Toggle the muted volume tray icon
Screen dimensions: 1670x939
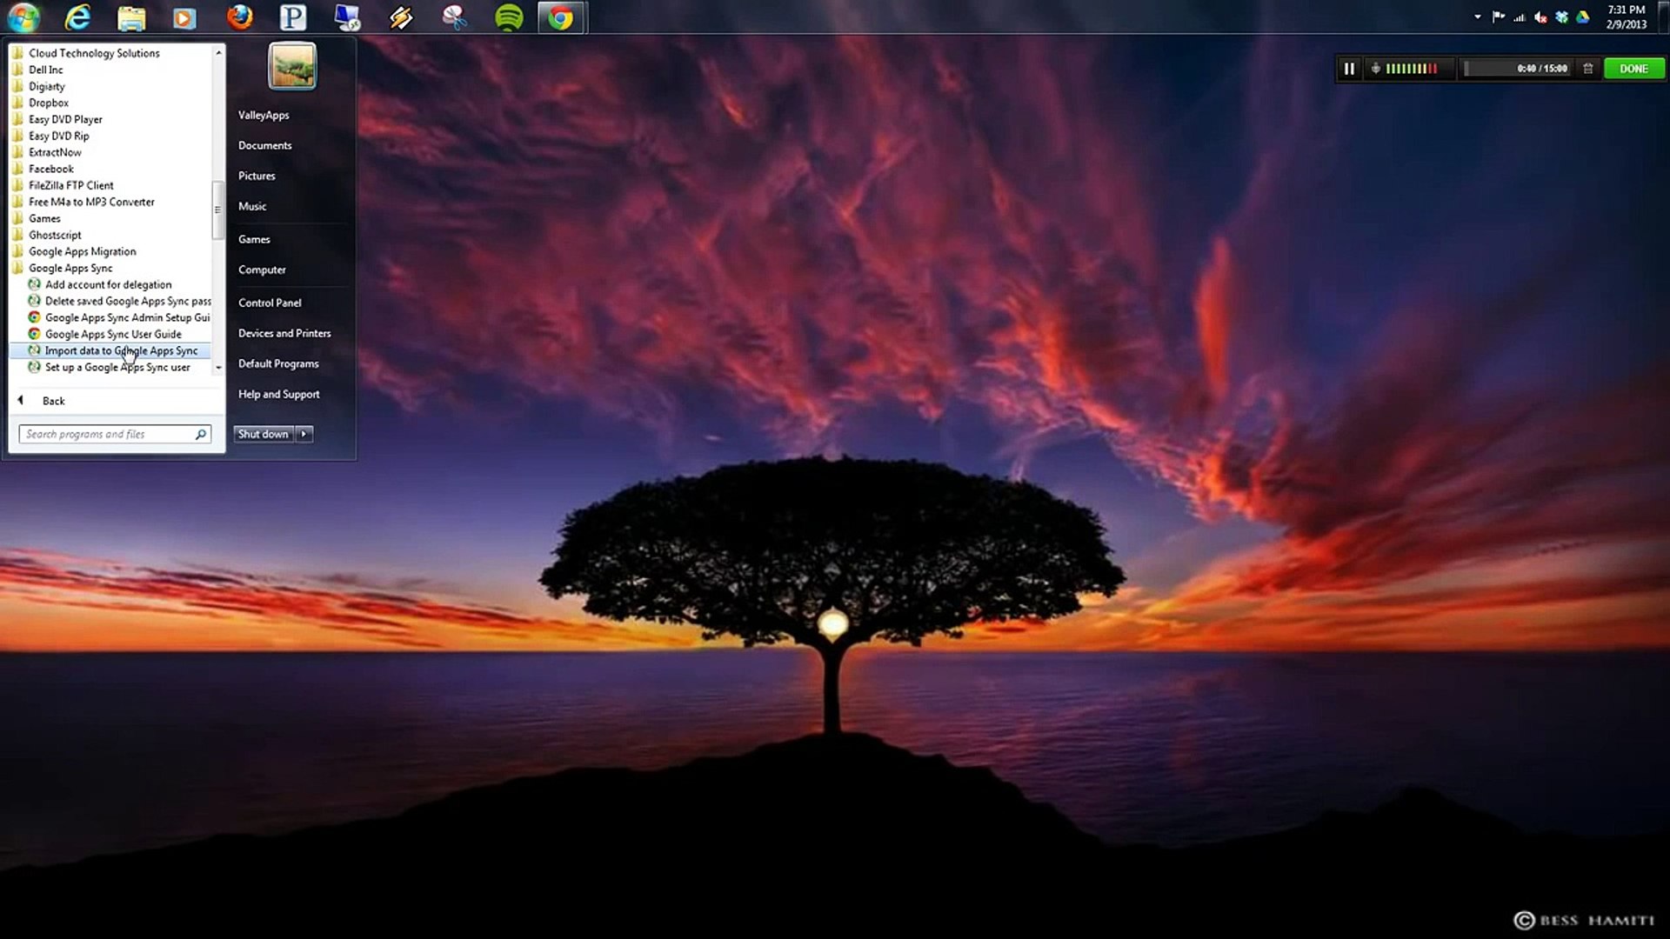[1540, 17]
